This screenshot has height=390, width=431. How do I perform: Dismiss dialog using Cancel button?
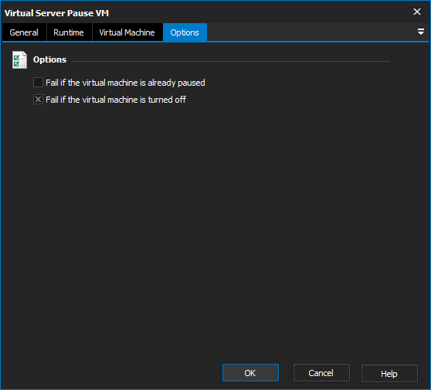coord(321,373)
